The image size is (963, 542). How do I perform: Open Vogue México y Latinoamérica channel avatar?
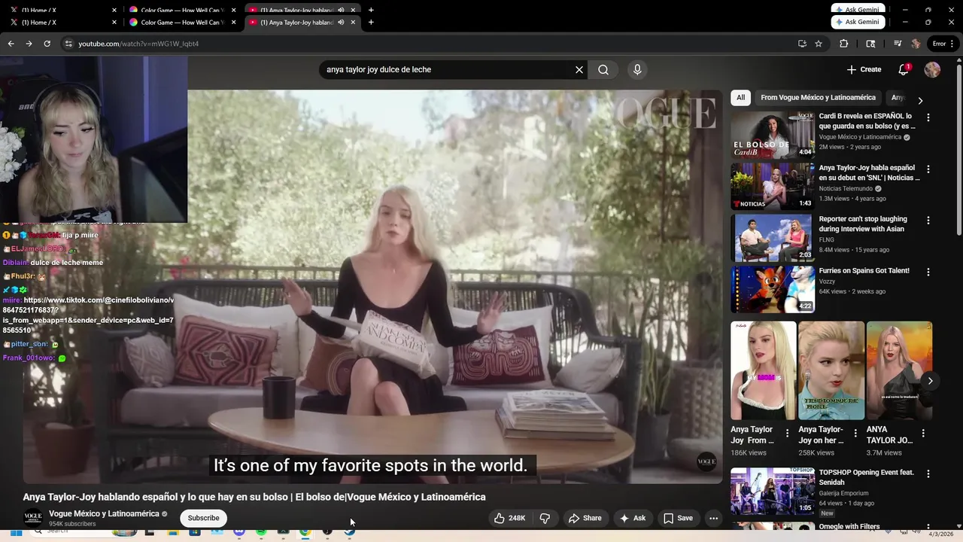[33, 517]
